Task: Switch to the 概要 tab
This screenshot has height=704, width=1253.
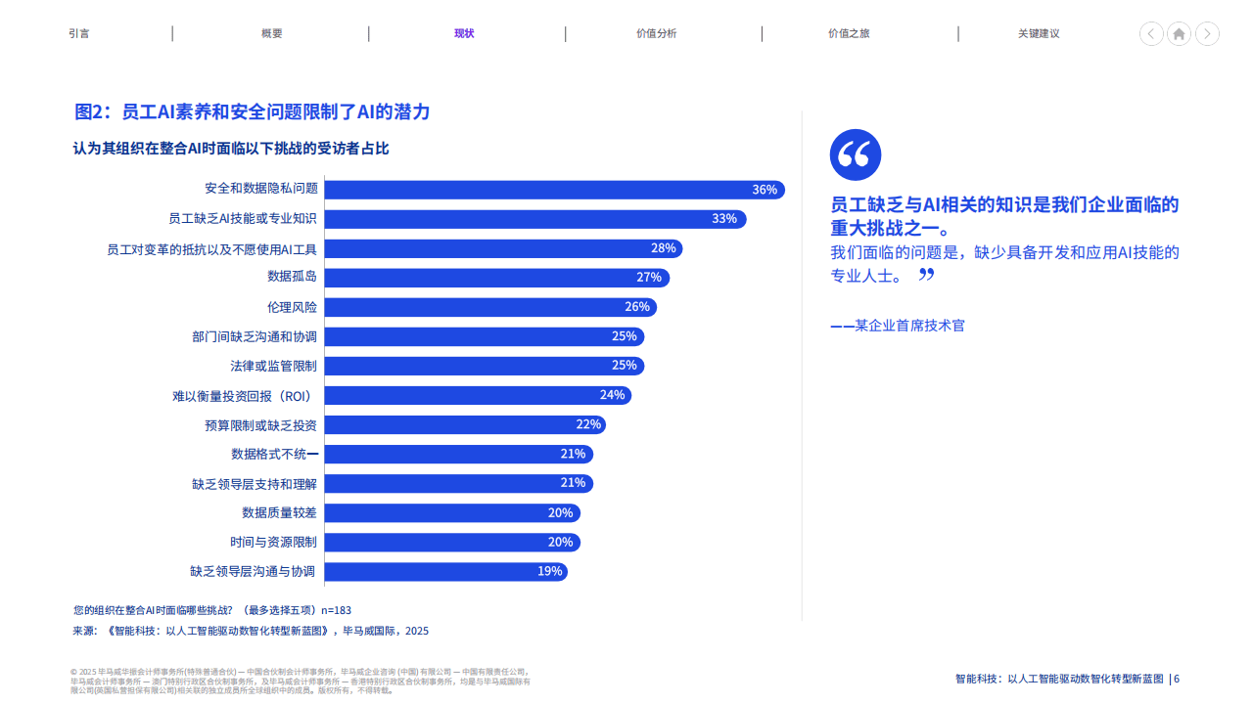Action: point(271,33)
